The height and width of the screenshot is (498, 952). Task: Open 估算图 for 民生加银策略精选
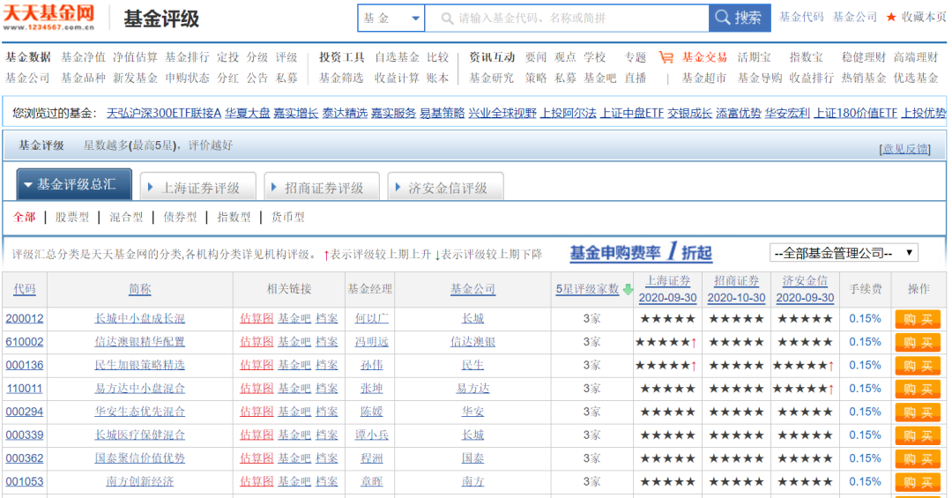tap(257, 365)
